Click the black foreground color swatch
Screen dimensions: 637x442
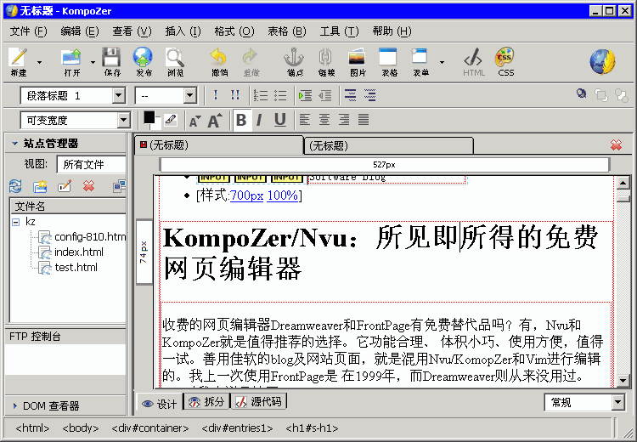coord(149,117)
